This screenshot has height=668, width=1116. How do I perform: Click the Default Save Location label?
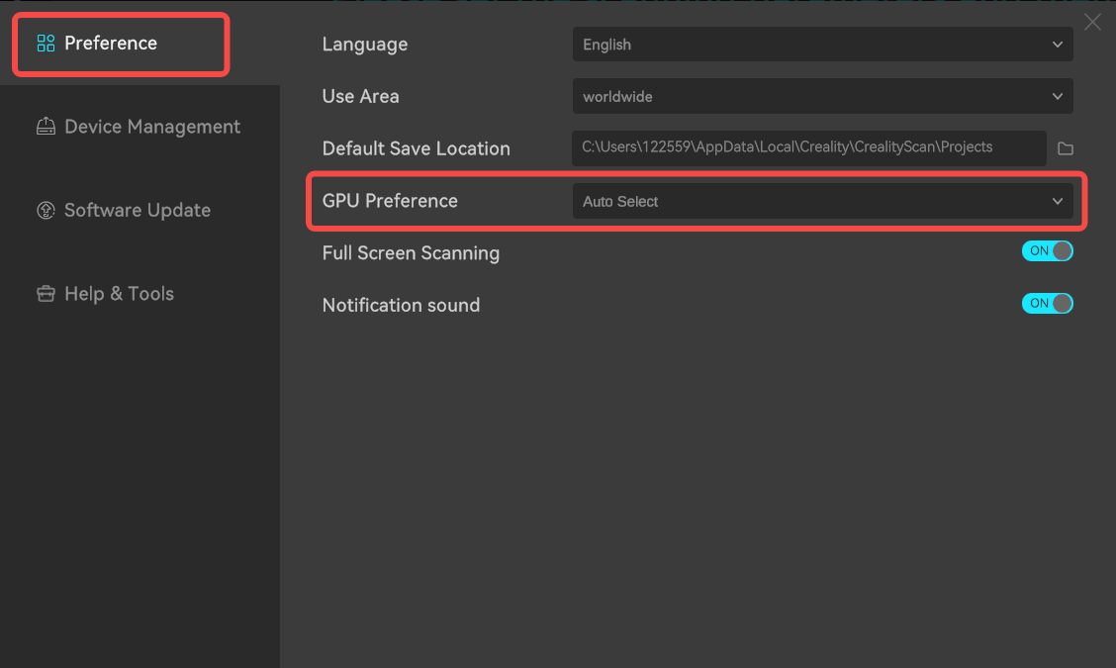click(x=416, y=148)
